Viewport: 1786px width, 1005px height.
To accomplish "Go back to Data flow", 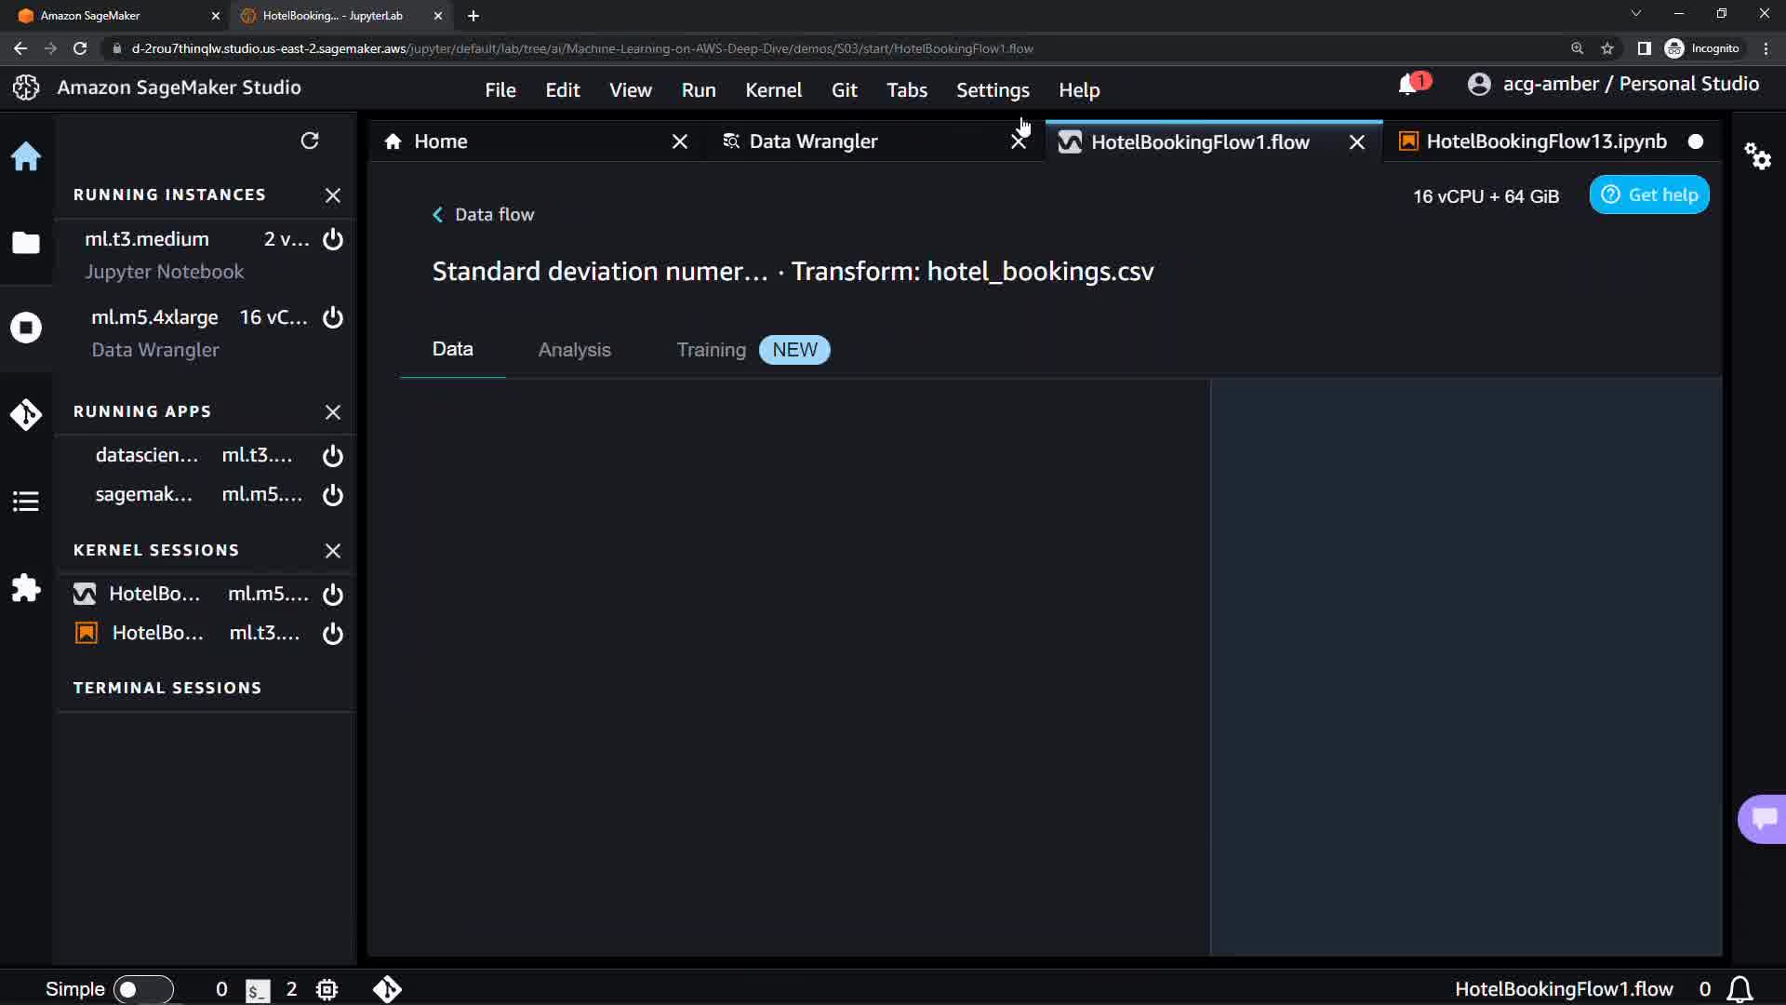I will click(484, 215).
